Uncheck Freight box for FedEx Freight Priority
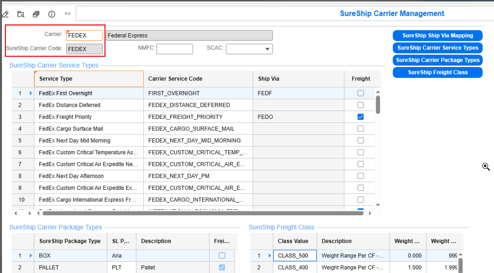The width and height of the screenshot is (494, 273). click(x=361, y=117)
